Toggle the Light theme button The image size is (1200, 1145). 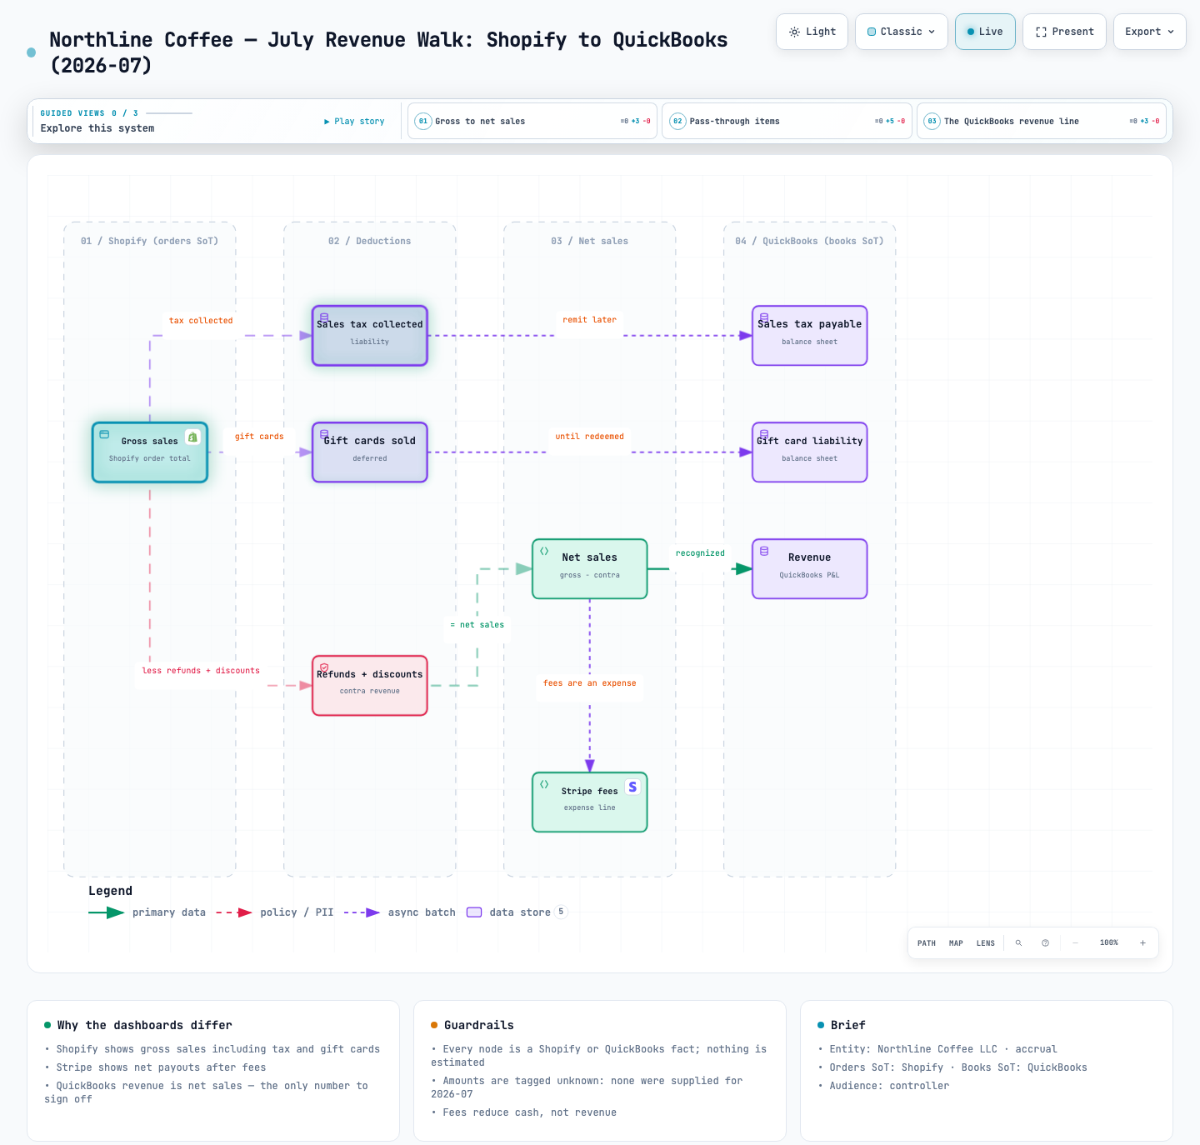click(812, 32)
